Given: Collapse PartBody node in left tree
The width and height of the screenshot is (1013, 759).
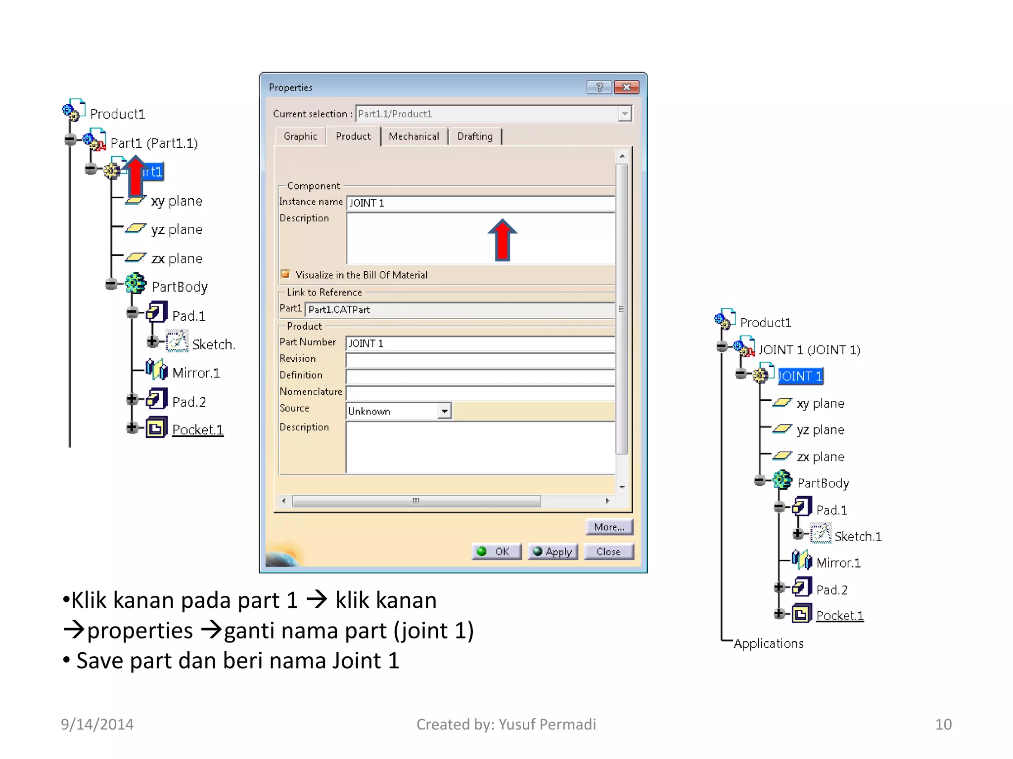Looking at the screenshot, I should pyautogui.click(x=111, y=284).
